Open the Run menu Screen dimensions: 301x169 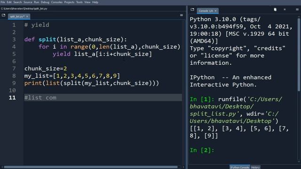click(37, 2)
